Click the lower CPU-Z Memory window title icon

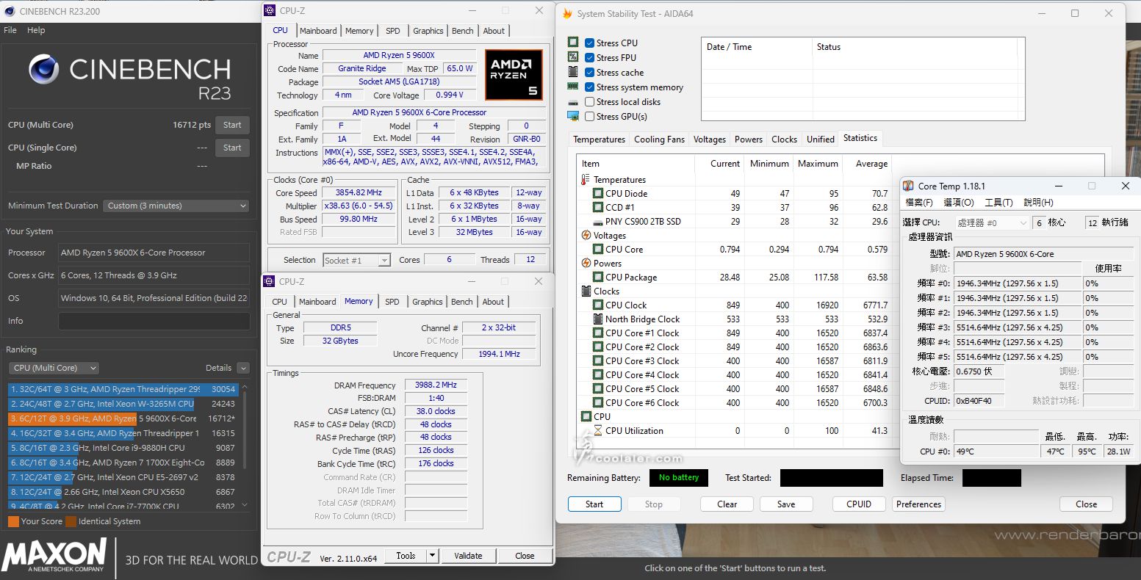pos(270,282)
